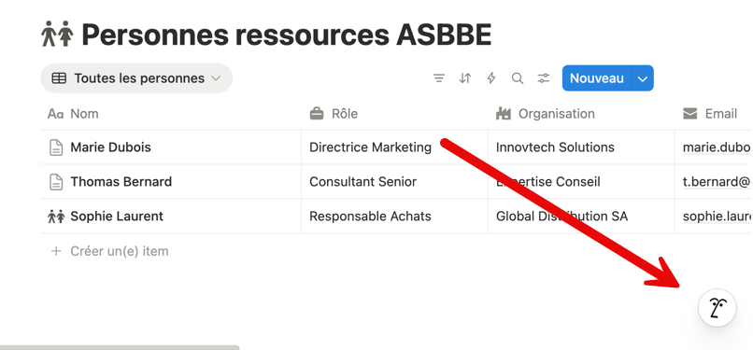The image size is (753, 350).
Task: Click the briefcase icon of the Rôle column
Action: (x=317, y=114)
